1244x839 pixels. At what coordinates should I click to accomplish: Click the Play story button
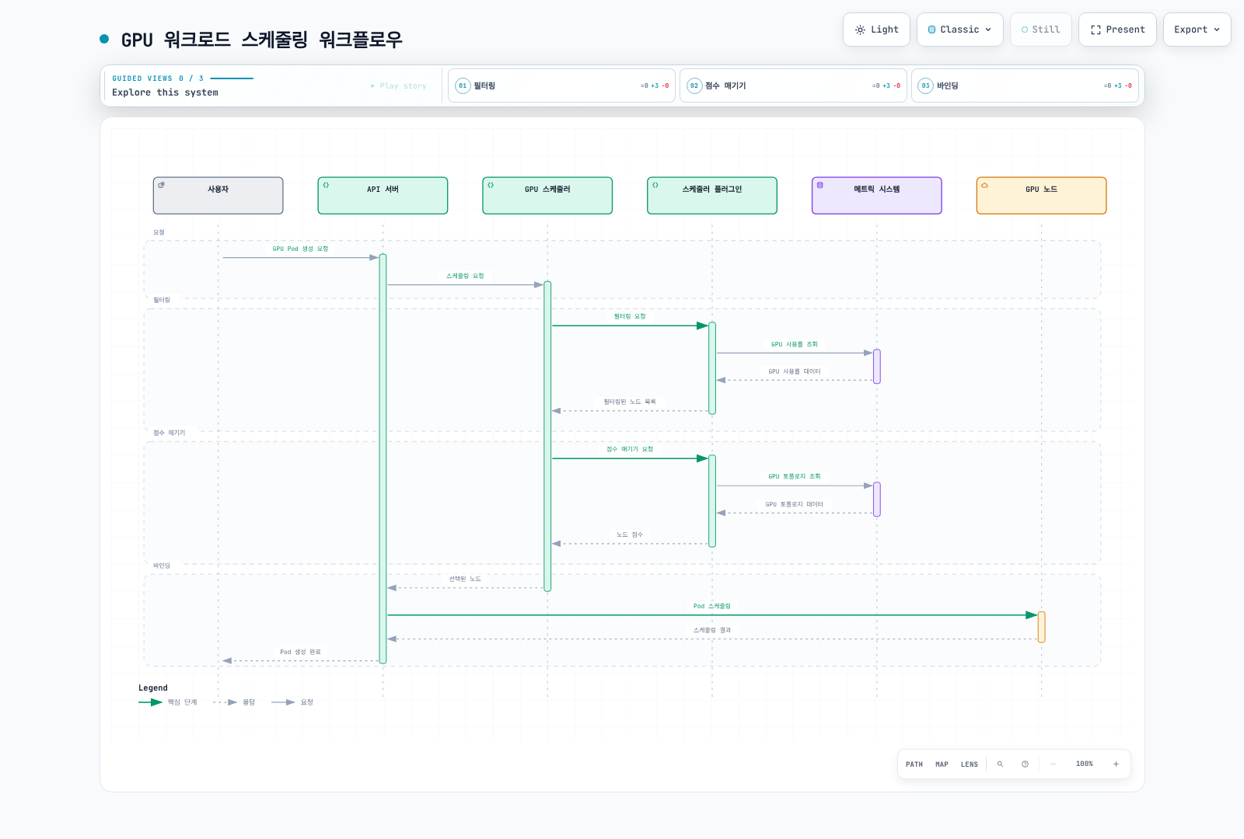pyautogui.click(x=399, y=86)
